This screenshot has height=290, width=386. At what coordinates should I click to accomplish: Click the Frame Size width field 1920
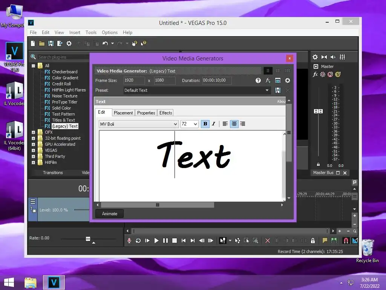pyautogui.click(x=134, y=80)
